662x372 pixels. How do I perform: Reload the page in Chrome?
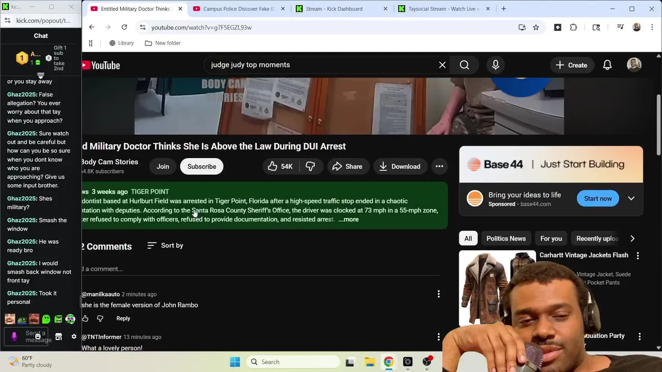(x=124, y=27)
